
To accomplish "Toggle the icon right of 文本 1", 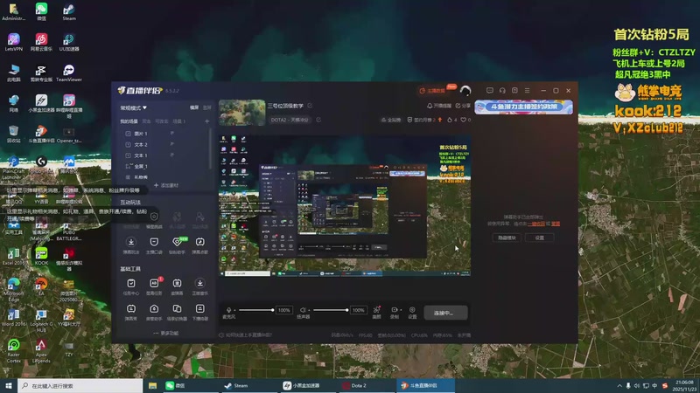I will point(171,155).
